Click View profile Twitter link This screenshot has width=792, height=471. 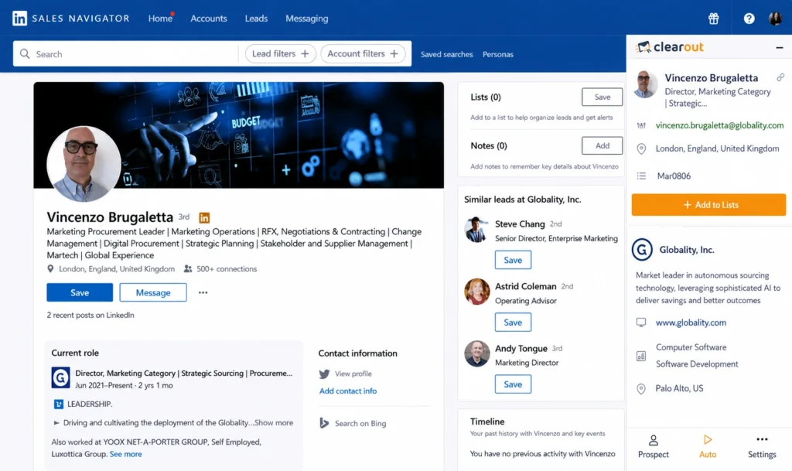coord(353,374)
